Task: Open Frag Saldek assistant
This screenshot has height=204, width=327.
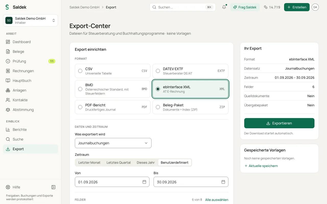Action: coord(245,7)
